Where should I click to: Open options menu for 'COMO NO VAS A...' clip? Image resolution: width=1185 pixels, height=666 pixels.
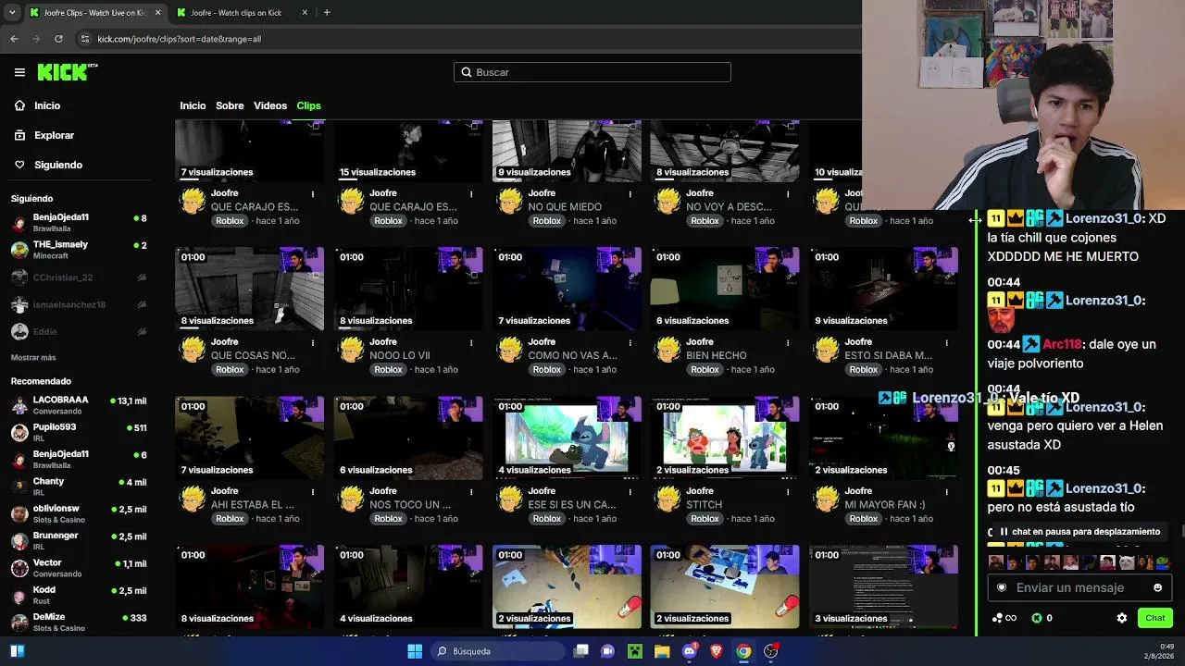pos(630,342)
